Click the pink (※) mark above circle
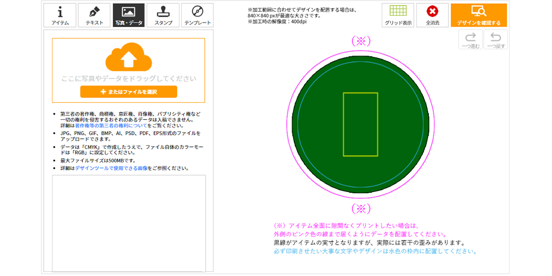 [361, 41]
